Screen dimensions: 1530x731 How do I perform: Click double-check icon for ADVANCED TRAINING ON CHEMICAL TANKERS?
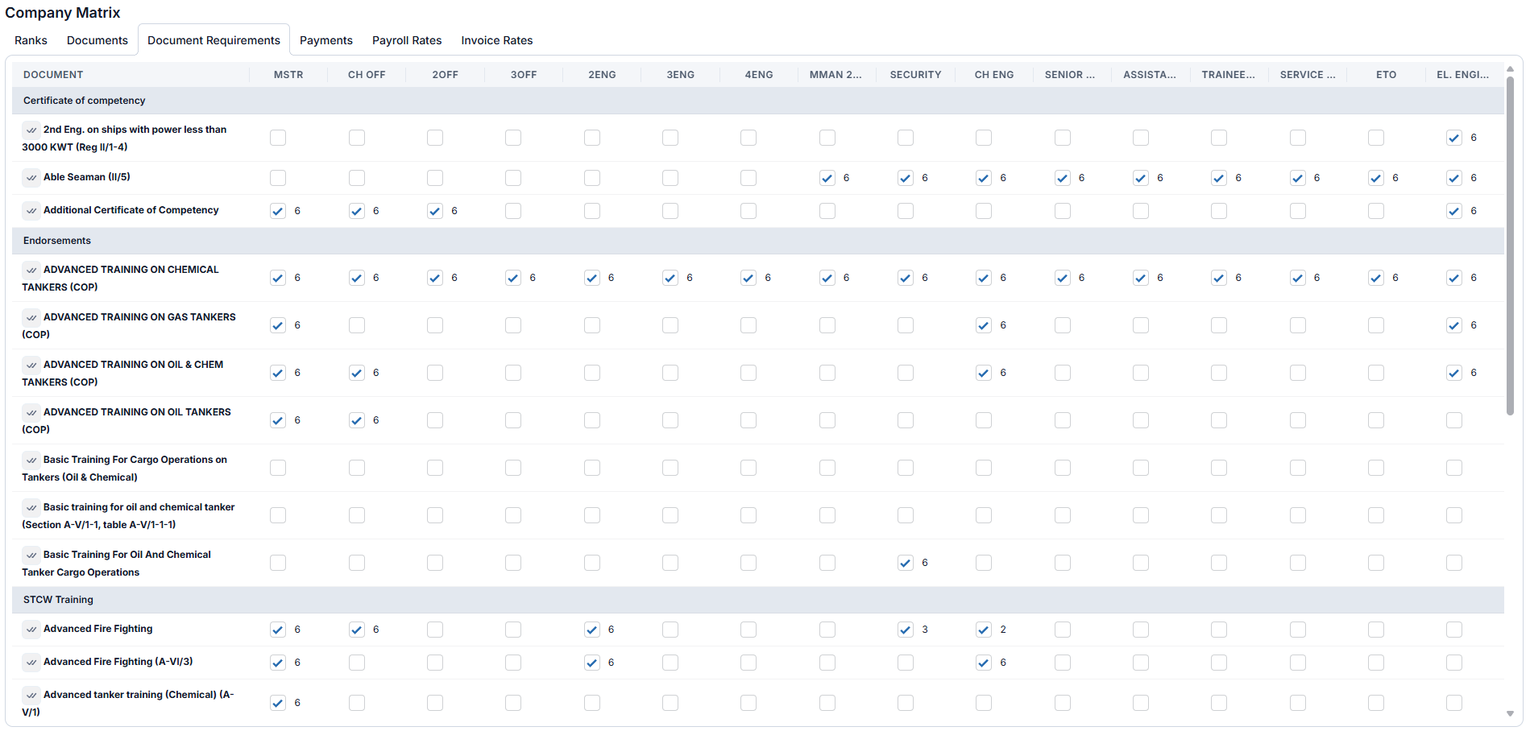point(31,270)
